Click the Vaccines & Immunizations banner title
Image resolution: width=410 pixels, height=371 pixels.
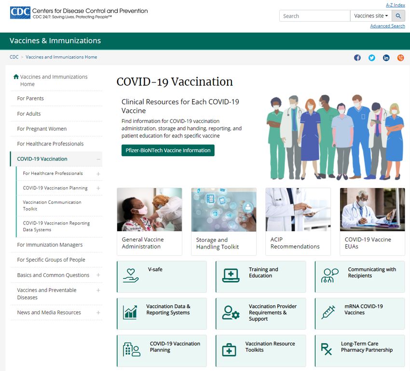point(55,41)
